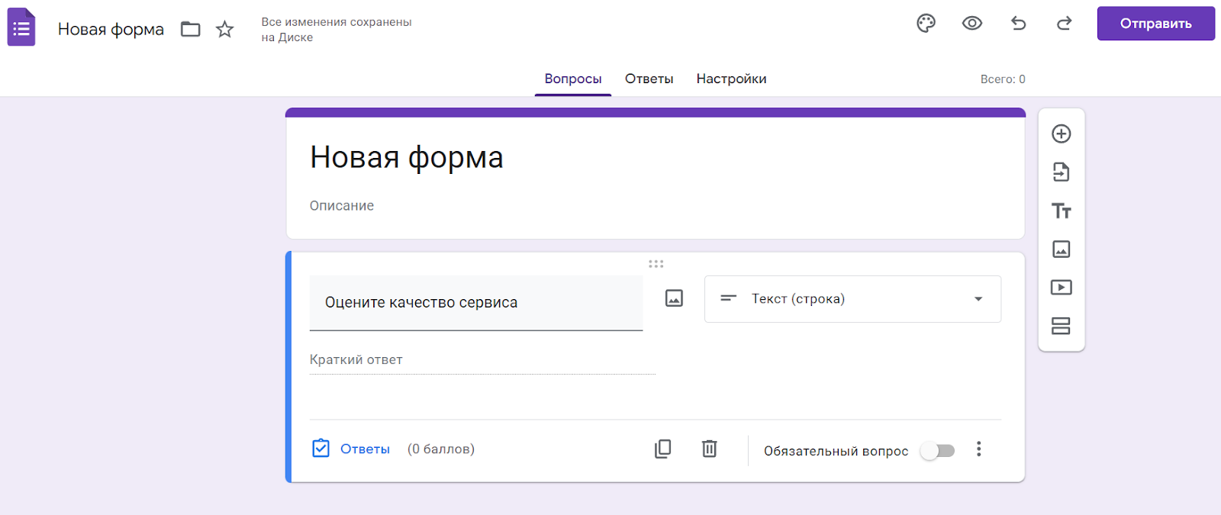Preview the form with the eye icon
Screen dimensions: 1221x515
[971, 24]
